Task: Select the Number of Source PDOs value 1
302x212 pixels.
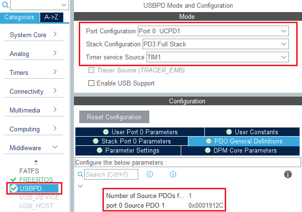Action: [190, 196]
